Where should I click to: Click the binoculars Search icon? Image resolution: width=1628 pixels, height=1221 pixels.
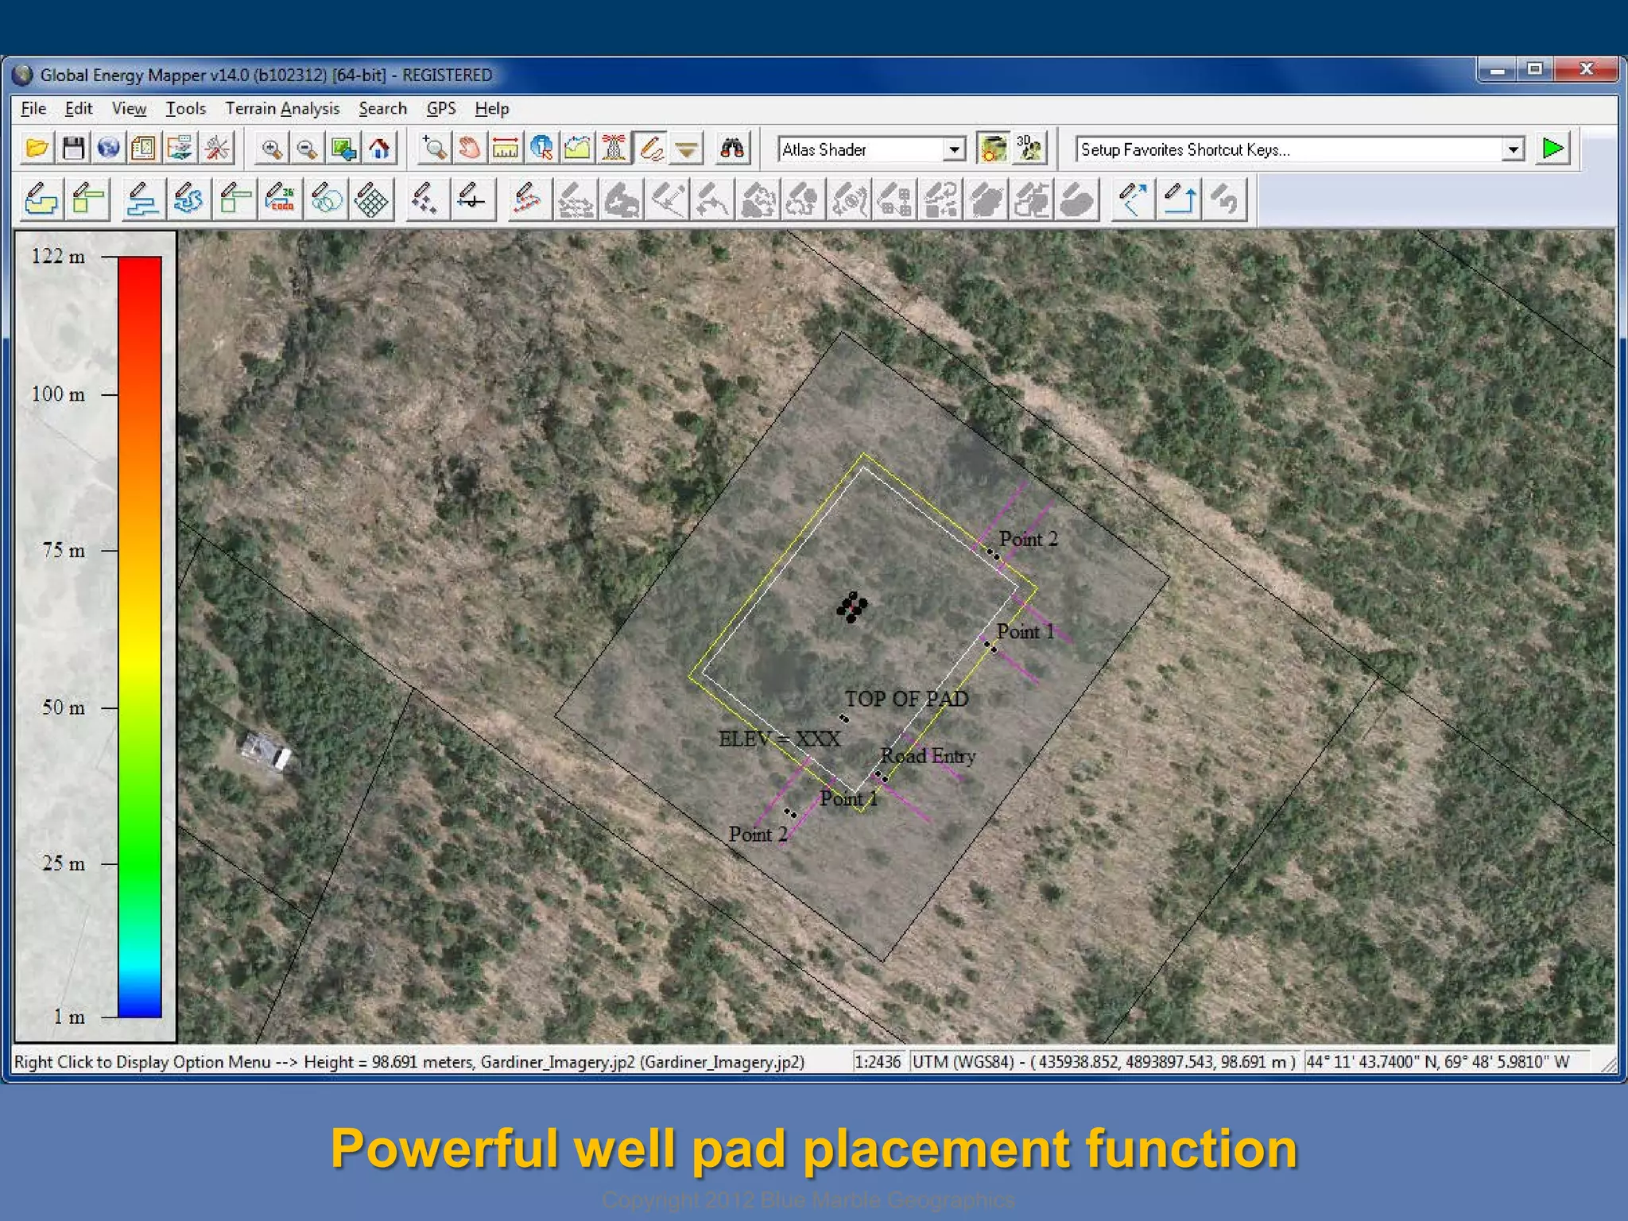[731, 149]
